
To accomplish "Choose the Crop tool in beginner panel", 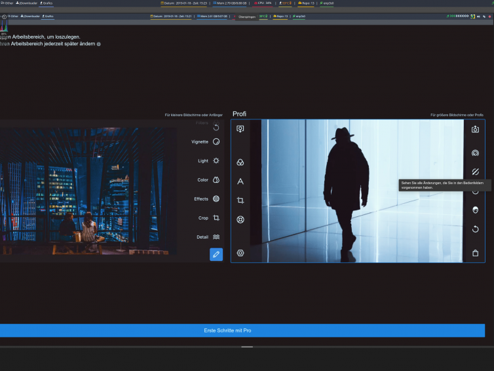I will [x=216, y=218].
